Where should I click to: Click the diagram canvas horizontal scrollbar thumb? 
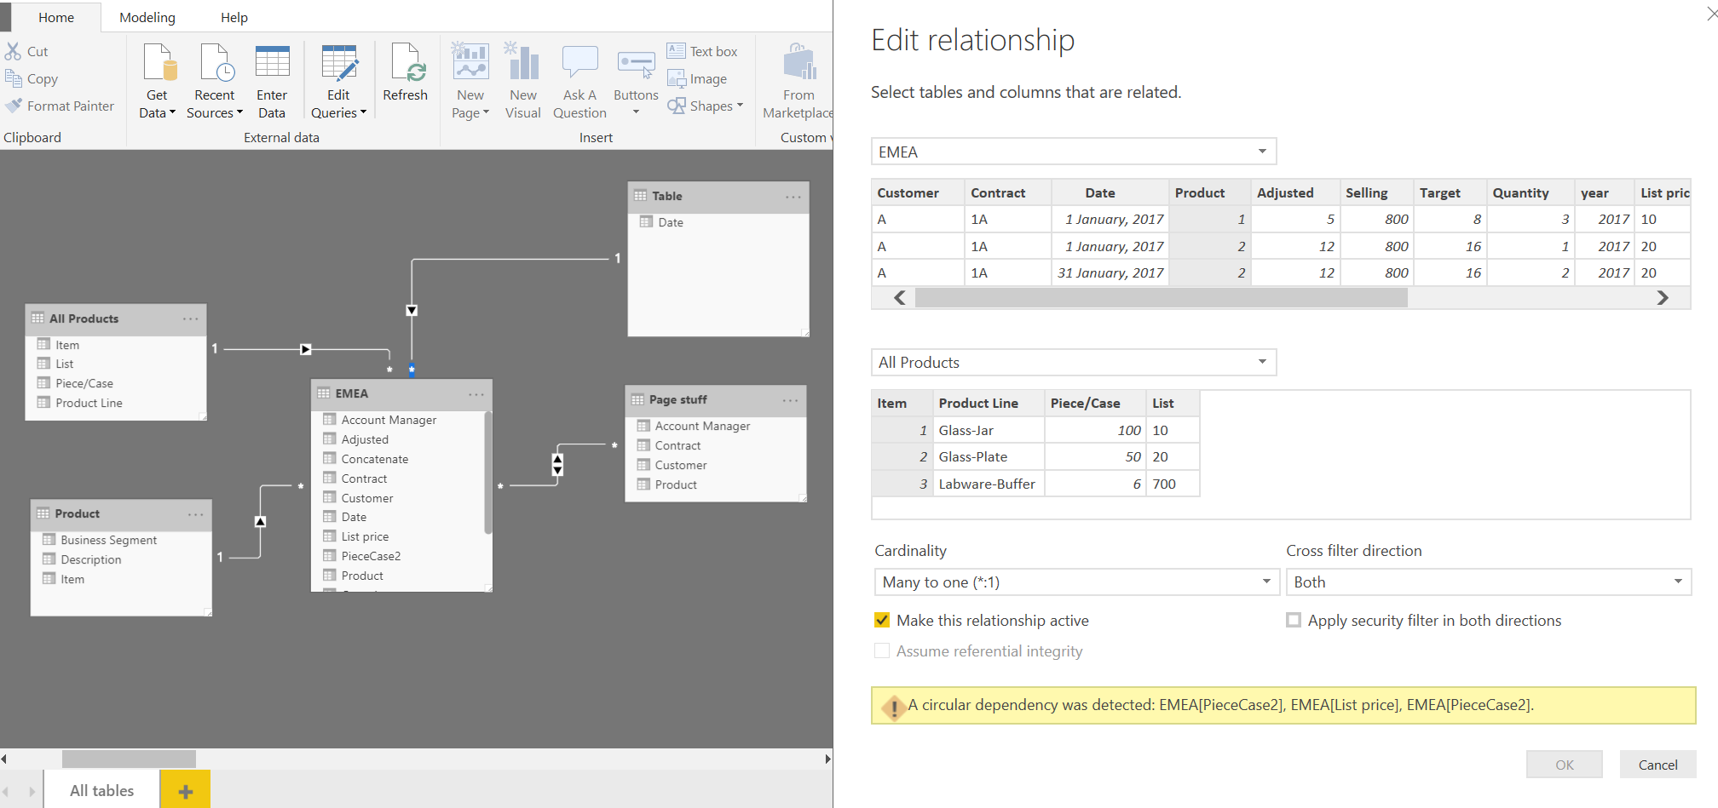pos(129,759)
